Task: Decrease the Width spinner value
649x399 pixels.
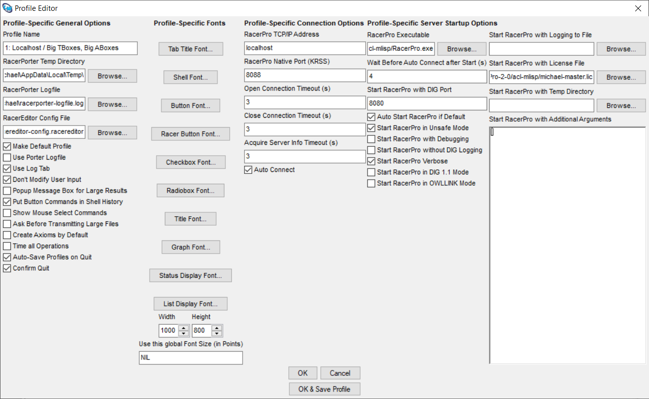Action: (184, 333)
